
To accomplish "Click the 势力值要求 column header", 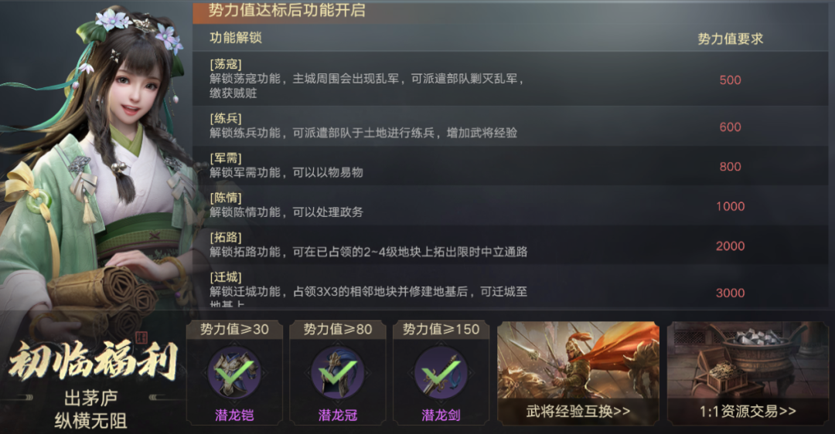I will click(x=730, y=39).
